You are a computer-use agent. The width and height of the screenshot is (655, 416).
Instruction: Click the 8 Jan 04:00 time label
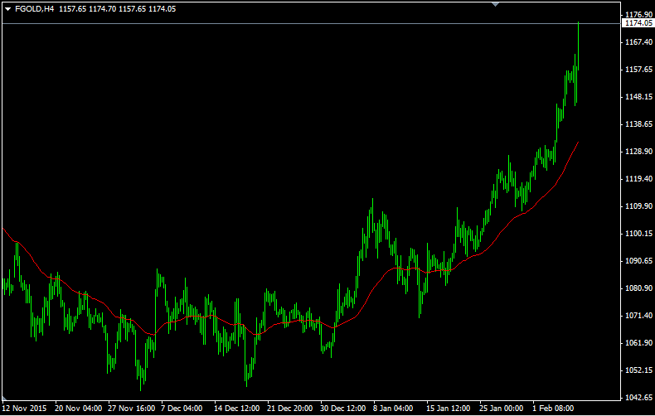point(393,408)
